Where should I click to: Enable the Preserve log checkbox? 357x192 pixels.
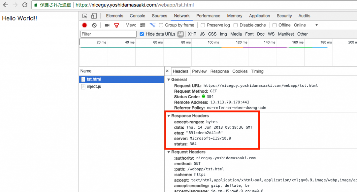(203, 25)
